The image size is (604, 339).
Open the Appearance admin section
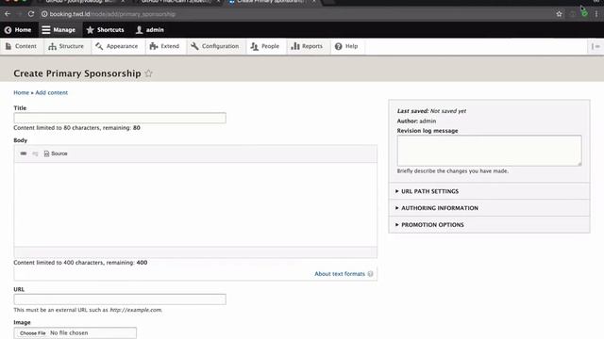coord(116,46)
